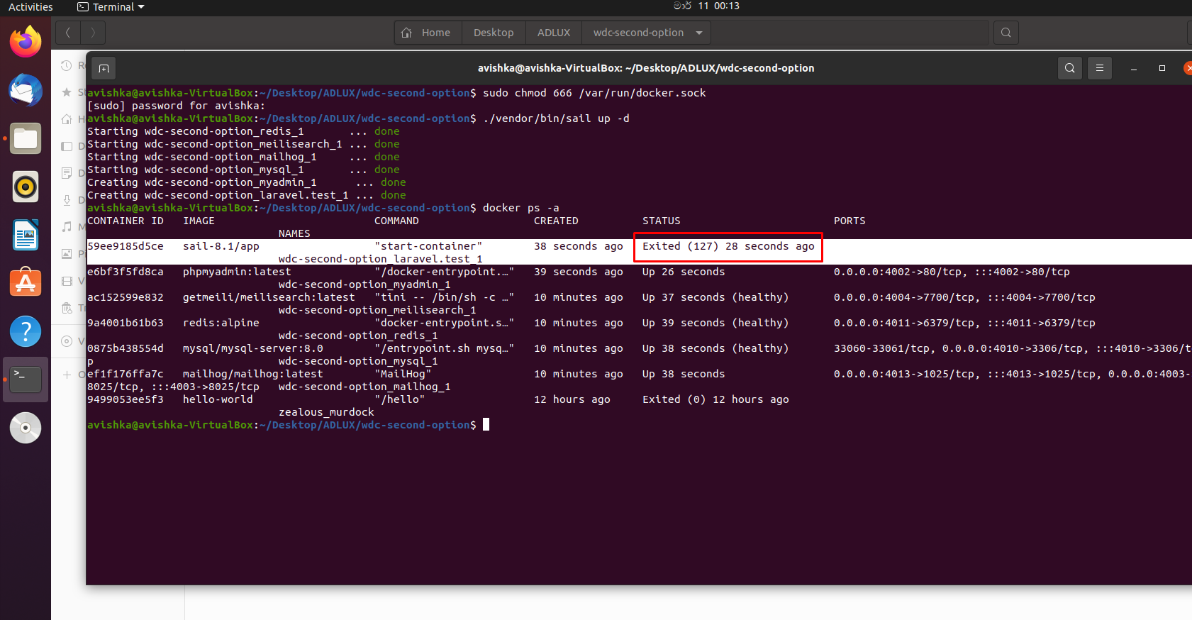Click the Desktop path segment in Files
The height and width of the screenshot is (620, 1192).
coord(494,33)
